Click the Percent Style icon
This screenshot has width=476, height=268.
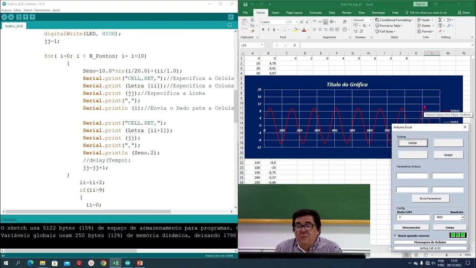(364, 26)
